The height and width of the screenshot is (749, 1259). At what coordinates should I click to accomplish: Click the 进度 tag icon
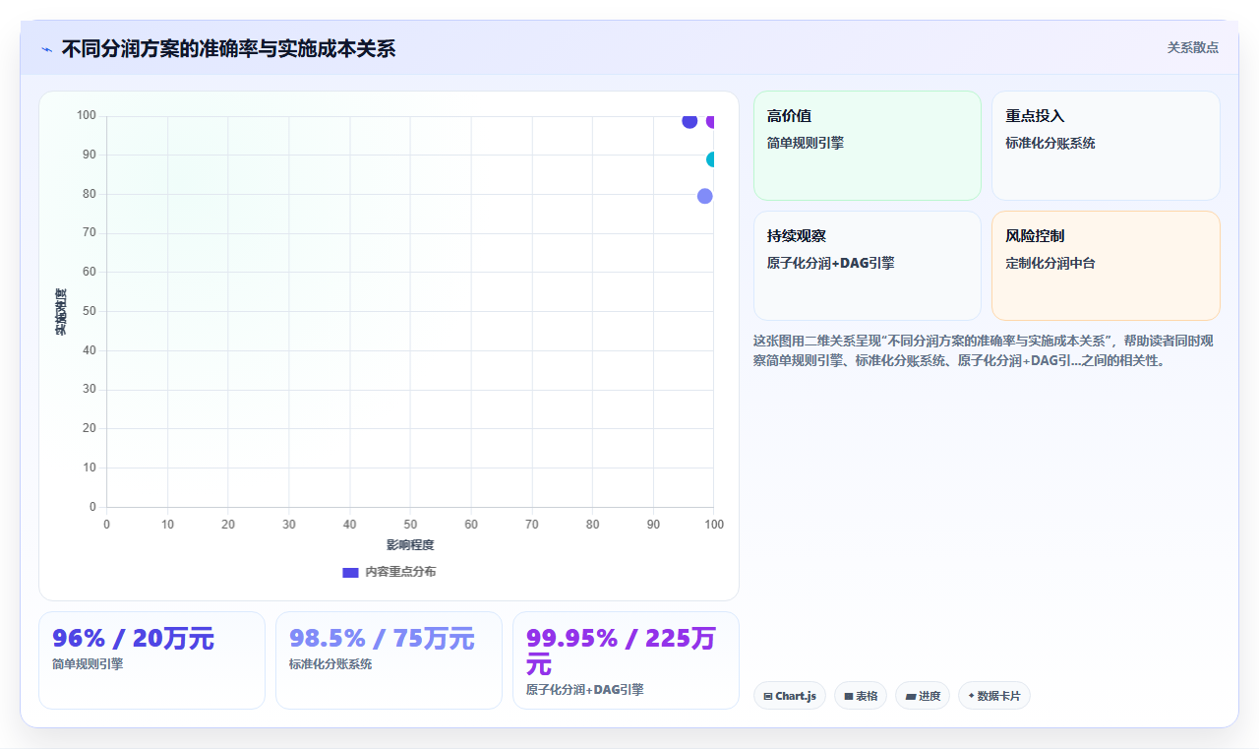[911, 696]
